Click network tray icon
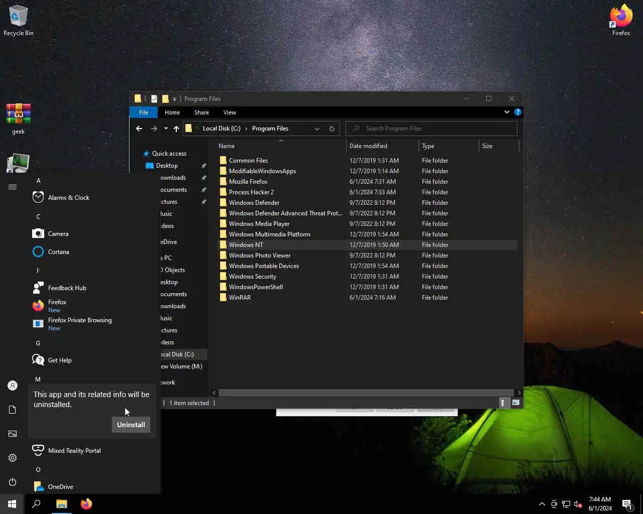The width and height of the screenshot is (643, 514). point(566,504)
